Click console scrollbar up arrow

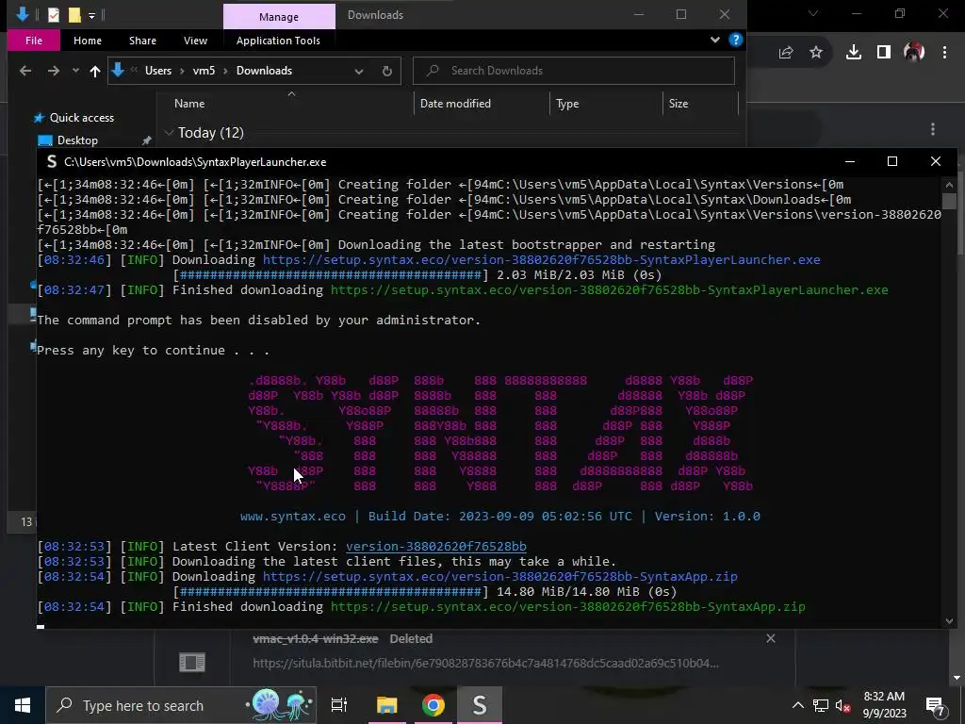pos(949,185)
